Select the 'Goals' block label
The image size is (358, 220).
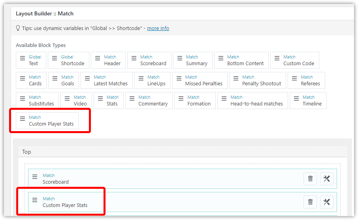(x=68, y=83)
